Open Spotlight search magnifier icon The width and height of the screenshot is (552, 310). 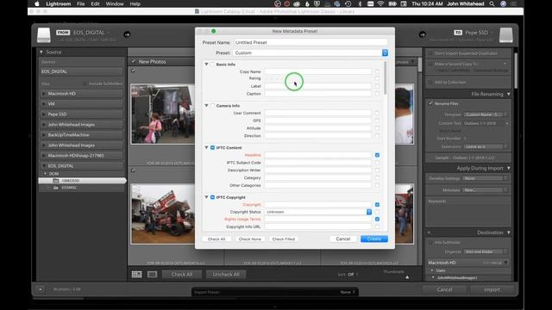coord(492,3)
